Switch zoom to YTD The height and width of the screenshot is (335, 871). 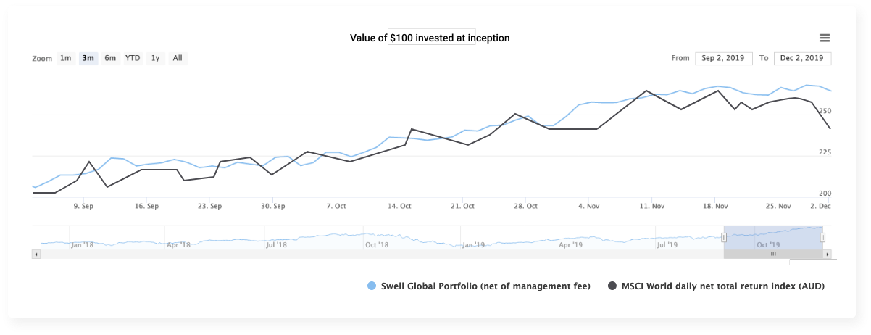coord(133,58)
